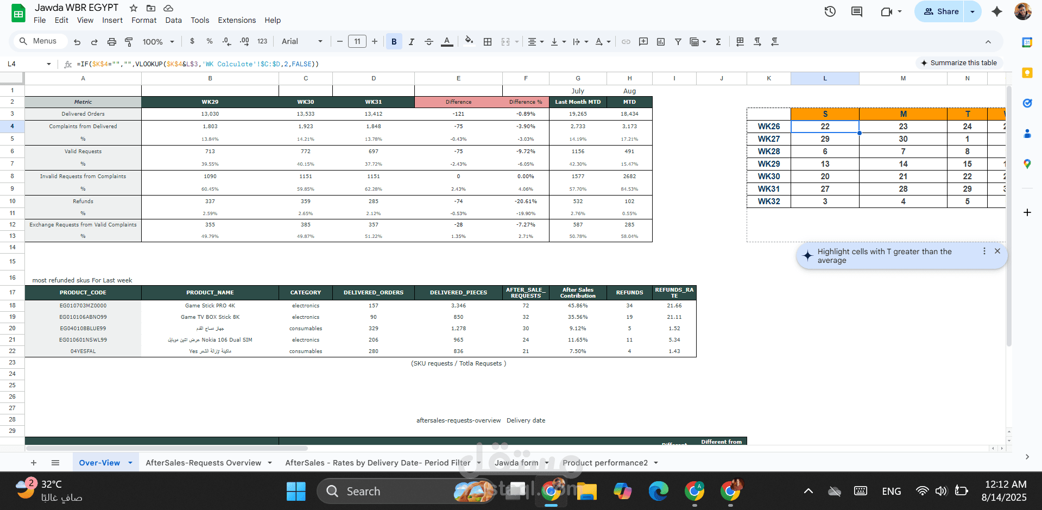Open the text color picker
This screenshot has height=510, width=1042.
(x=447, y=42)
